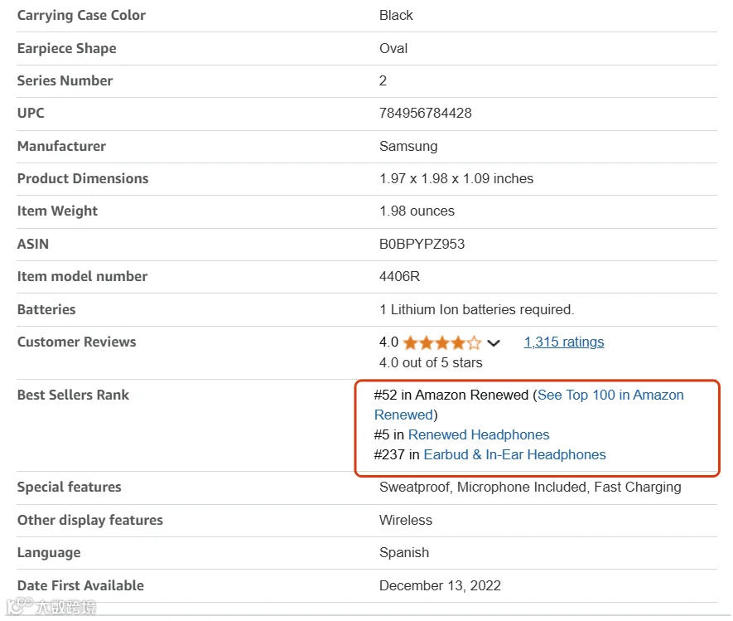This screenshot has height=621, width=733.
Task: Click the Special features value text
Action: point(530,488)
